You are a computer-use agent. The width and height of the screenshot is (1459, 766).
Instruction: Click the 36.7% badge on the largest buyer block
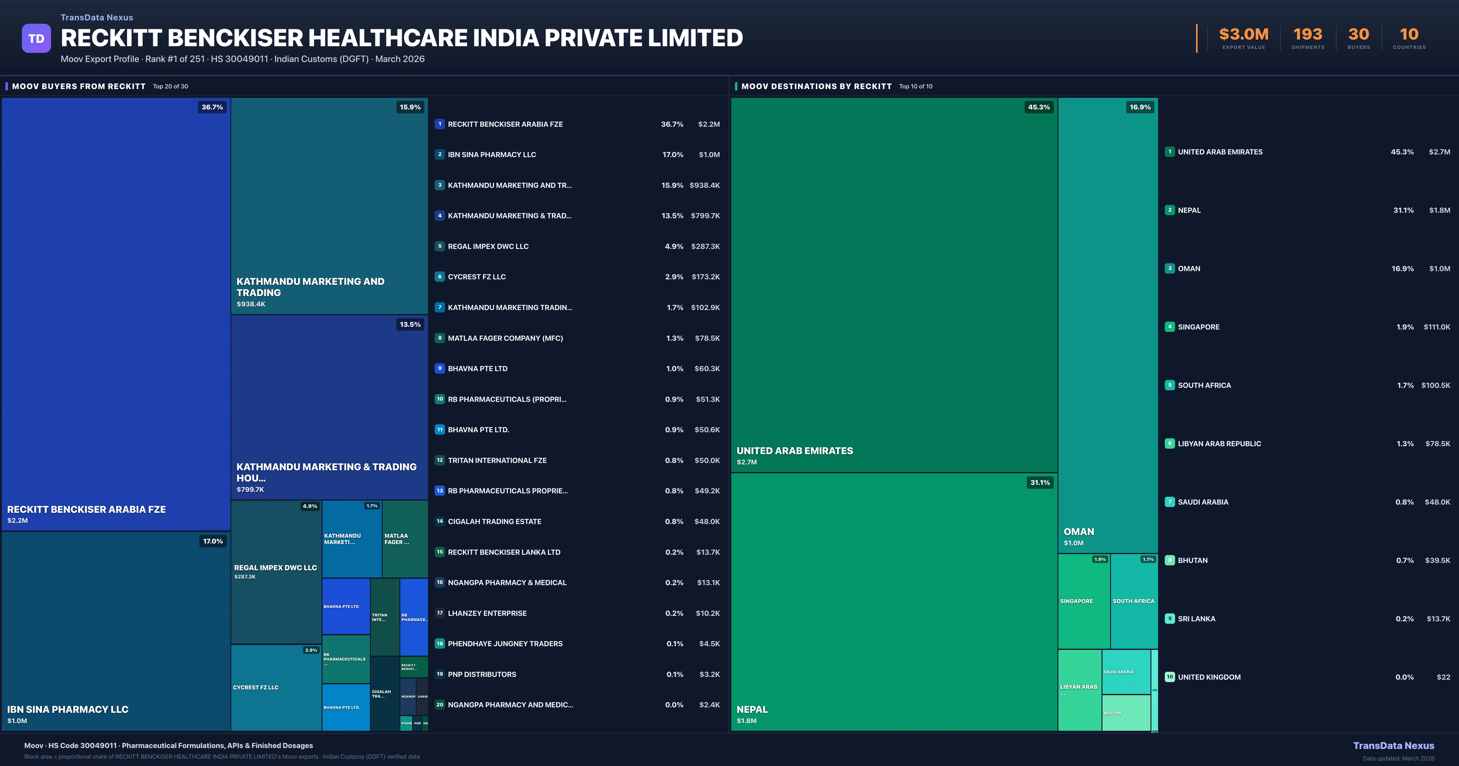tap(212, 107)
